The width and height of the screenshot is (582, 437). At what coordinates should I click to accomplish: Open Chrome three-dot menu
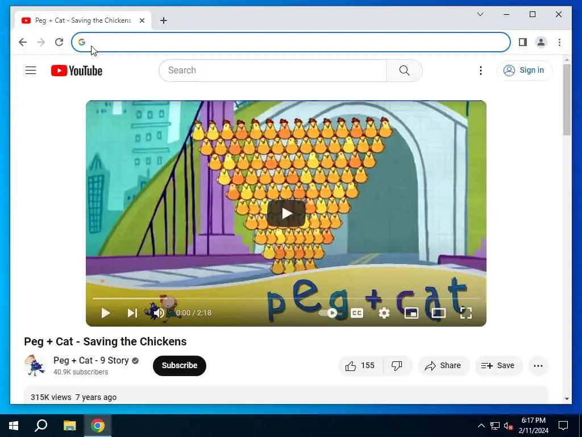pyautogui.click(x=559, y=42)
